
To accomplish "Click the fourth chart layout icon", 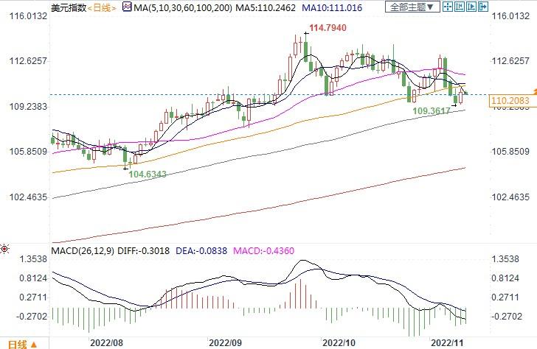I will tap(482, 7).
